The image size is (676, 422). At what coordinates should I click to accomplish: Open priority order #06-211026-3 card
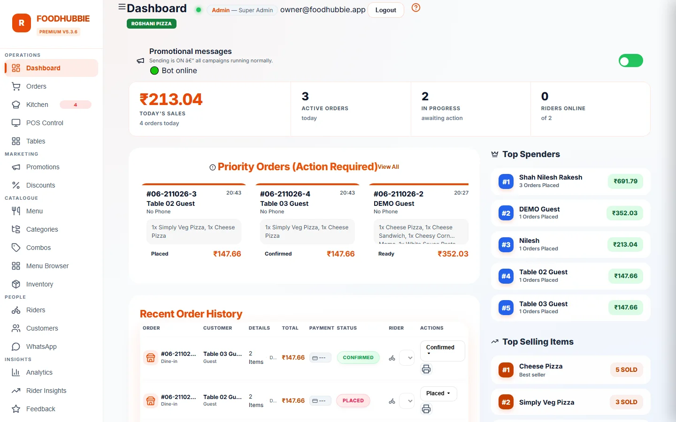194,223
